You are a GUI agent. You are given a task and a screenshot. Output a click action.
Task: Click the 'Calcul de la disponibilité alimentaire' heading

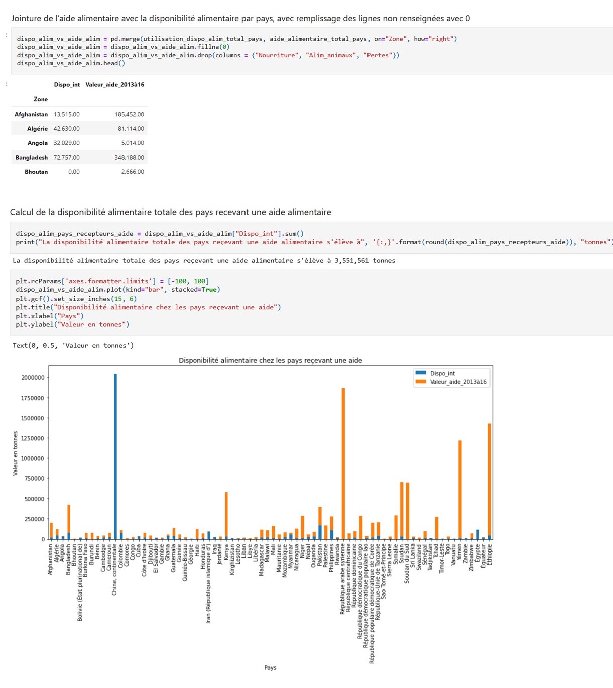[170, 212]
